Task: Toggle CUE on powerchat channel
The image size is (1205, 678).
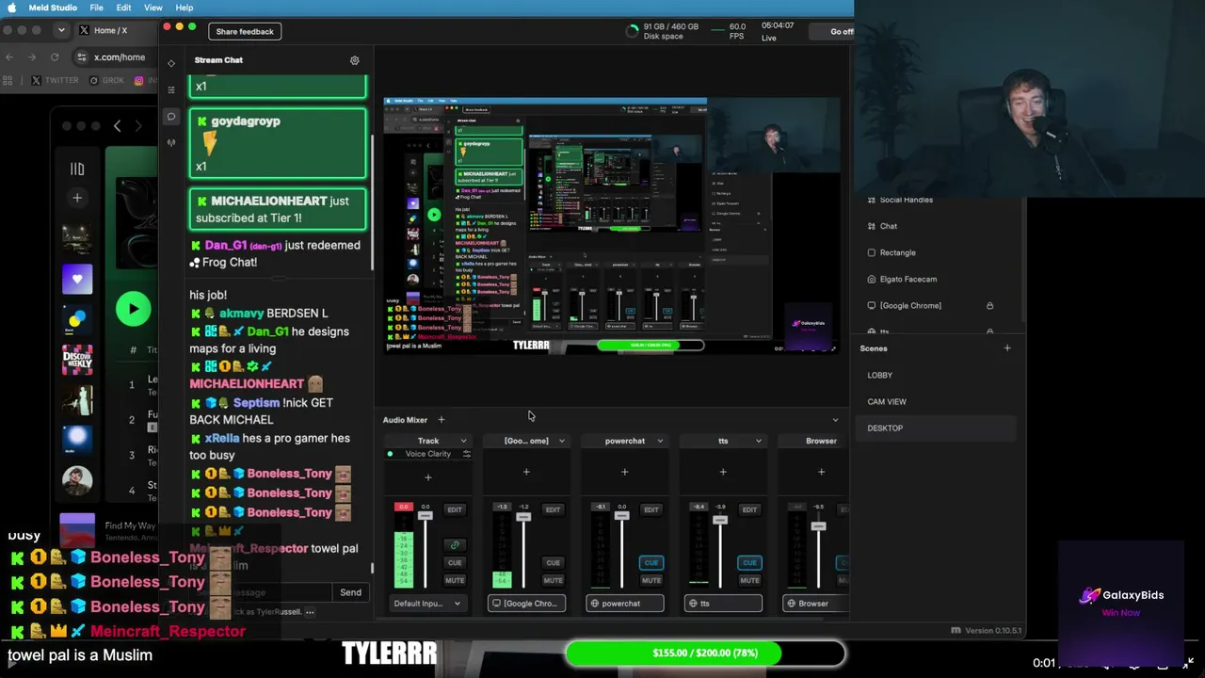Action: [x=651, y=563]
